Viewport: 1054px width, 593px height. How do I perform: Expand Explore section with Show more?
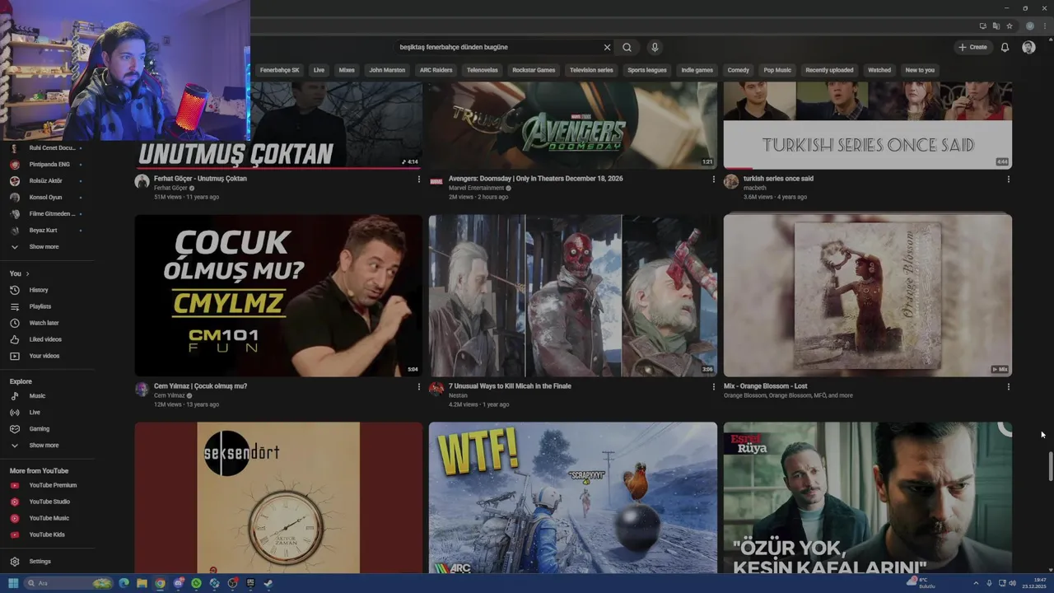[44, 446]
